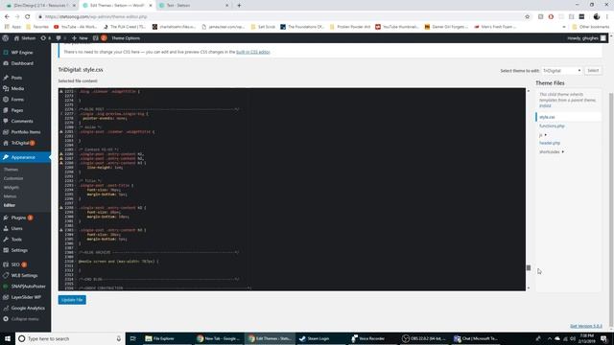Screen dimensions: 614x345
Task: Open the Pages menu item
Action: click(x=17, y=111)
